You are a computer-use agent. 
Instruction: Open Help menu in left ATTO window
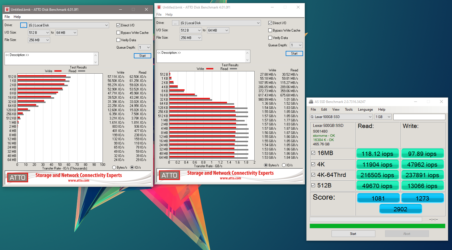tap(17, 17)
